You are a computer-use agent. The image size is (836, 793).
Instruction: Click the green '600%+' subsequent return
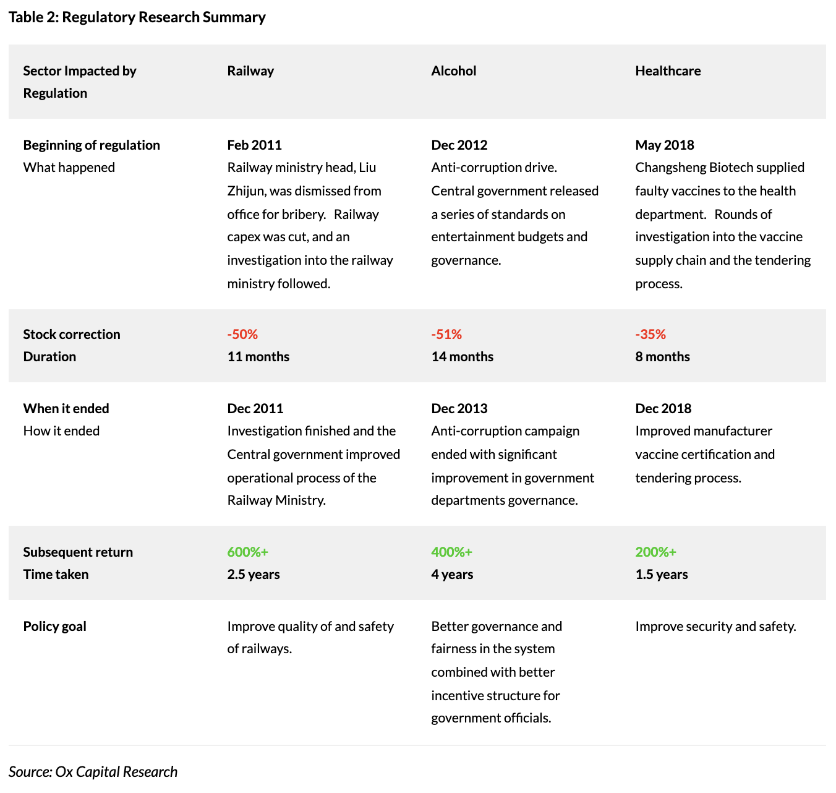[247, 552]
